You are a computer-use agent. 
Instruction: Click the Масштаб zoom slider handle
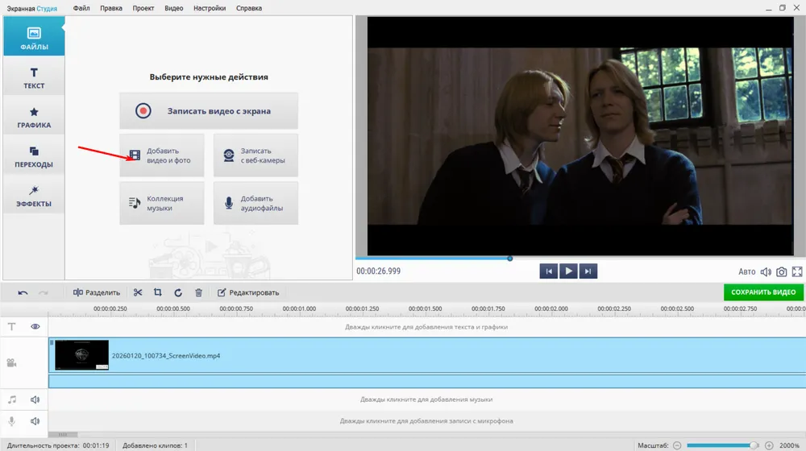pyautogui.click(x=754, y=445)
